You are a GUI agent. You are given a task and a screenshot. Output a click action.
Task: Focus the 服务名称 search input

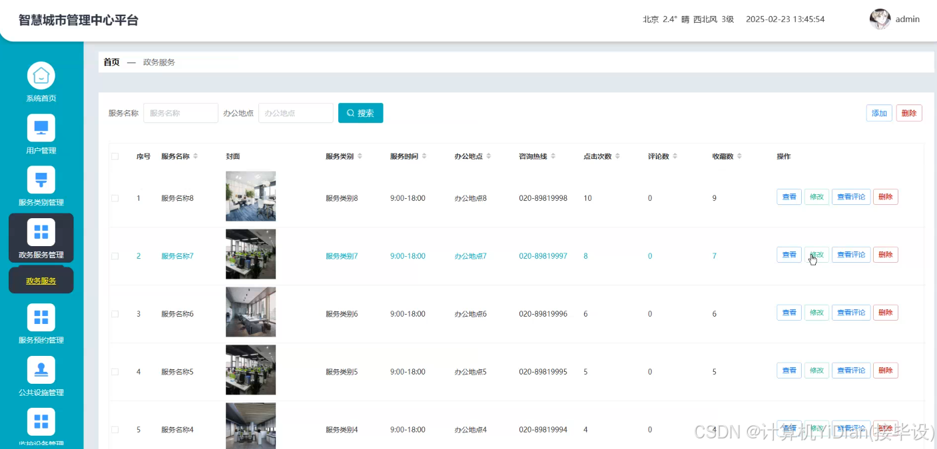coord(181,113)
